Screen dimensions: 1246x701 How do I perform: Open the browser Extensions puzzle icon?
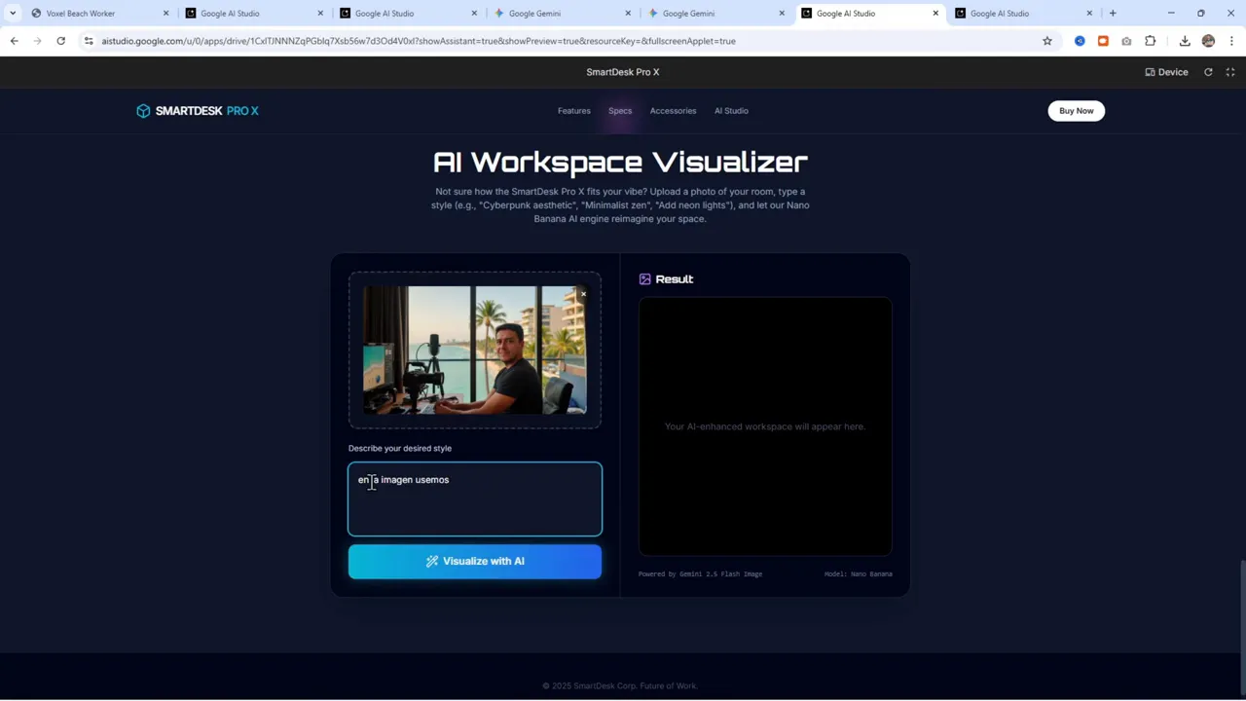pos(1151,41)
